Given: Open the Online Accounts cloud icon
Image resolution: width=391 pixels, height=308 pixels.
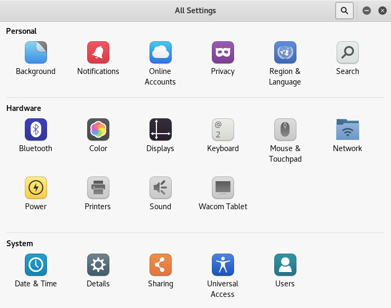Looking at the screenshot, I should (x=160, y=52).
